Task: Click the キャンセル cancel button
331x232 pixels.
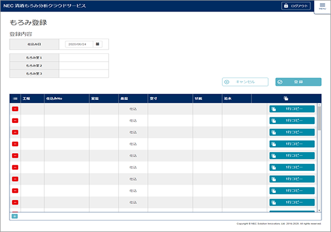Action: coord(245,82)
